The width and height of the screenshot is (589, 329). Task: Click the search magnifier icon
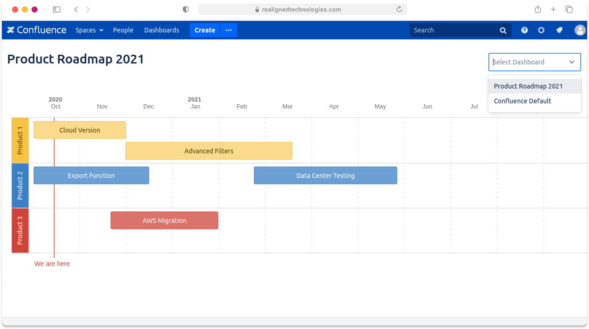[503, 30]
